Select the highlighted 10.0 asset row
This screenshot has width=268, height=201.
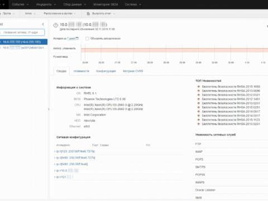click(x=23, y=42)
